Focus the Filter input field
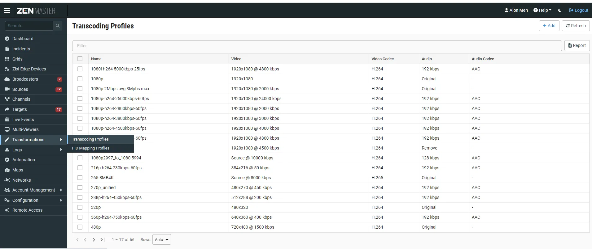The height and width of the screenshot is (249, 592). [317, 46]
